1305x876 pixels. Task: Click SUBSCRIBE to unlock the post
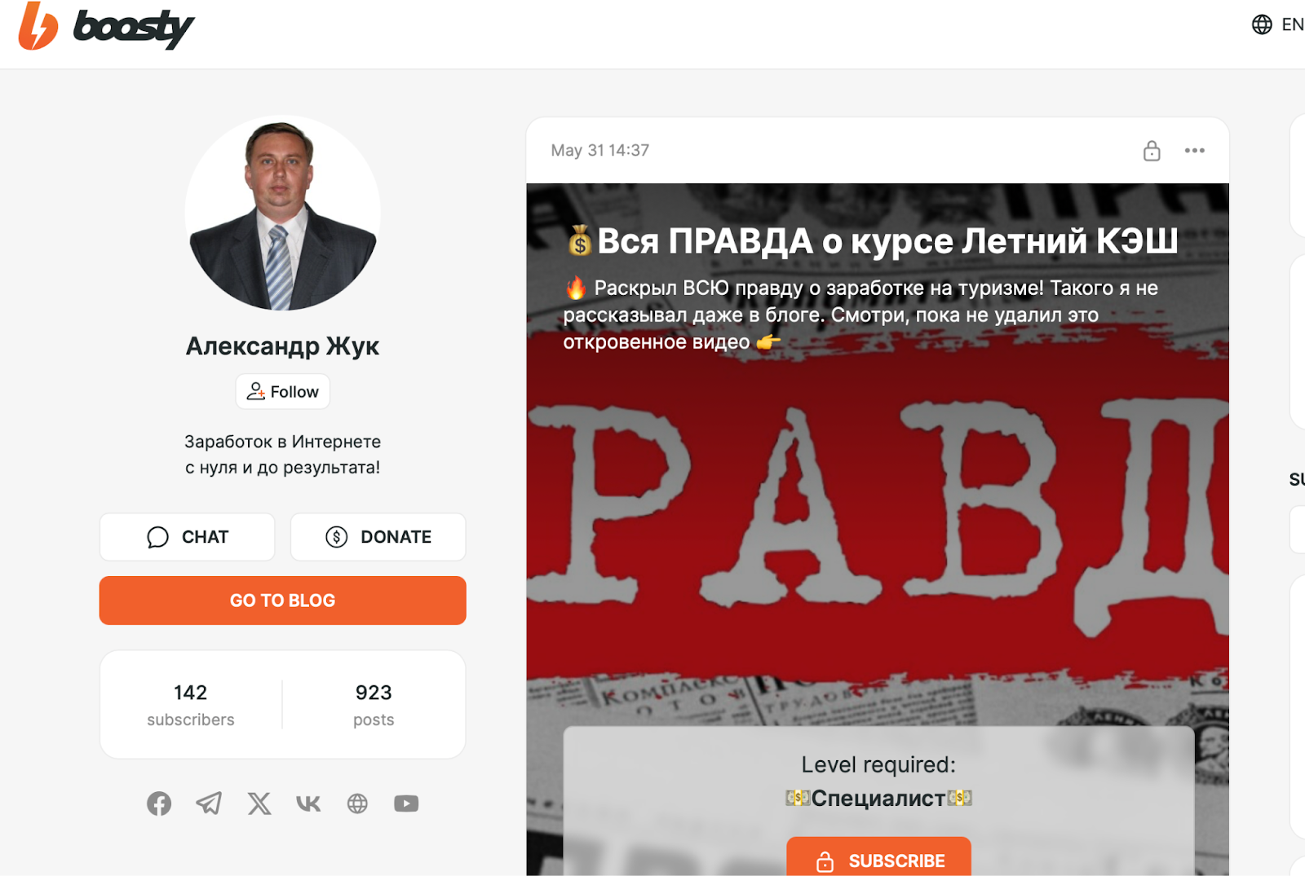[x=878, y=858]
